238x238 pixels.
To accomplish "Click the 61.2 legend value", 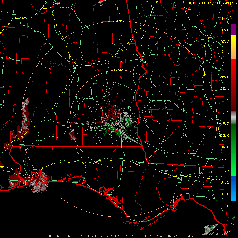I will coord(225,65).
